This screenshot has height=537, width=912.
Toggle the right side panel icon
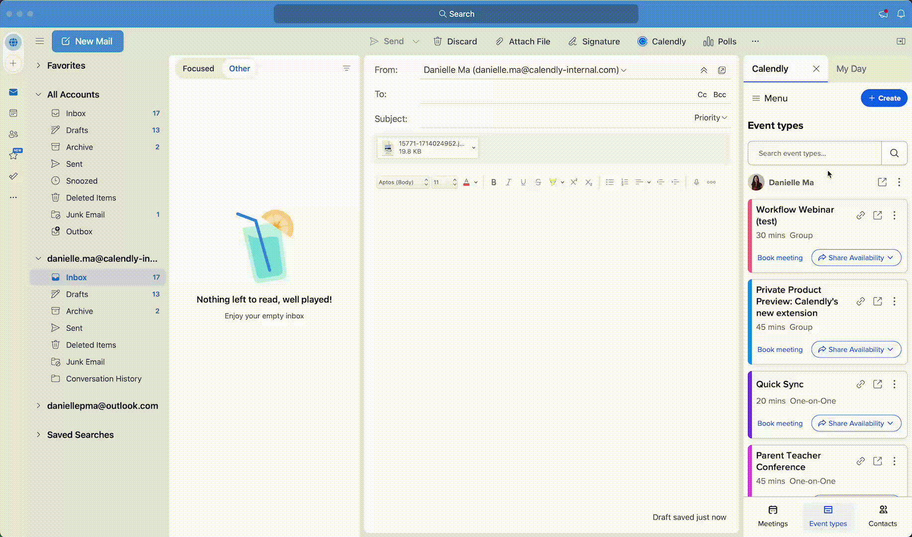coord(901,41)
